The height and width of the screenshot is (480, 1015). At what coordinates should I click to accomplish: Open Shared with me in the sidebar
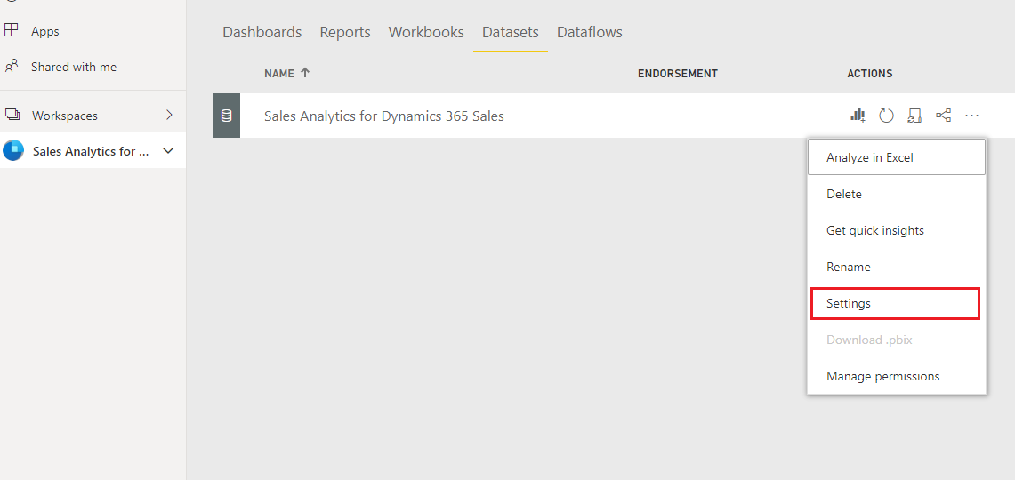point(74,67)
